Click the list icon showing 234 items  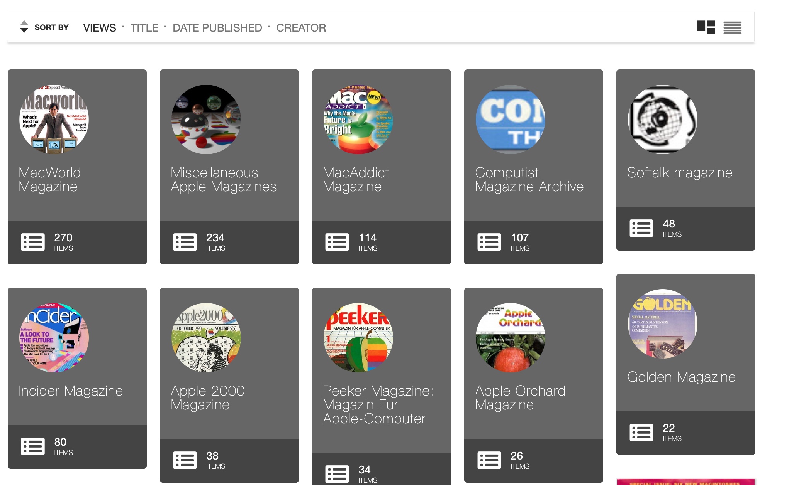coord(185,242)
